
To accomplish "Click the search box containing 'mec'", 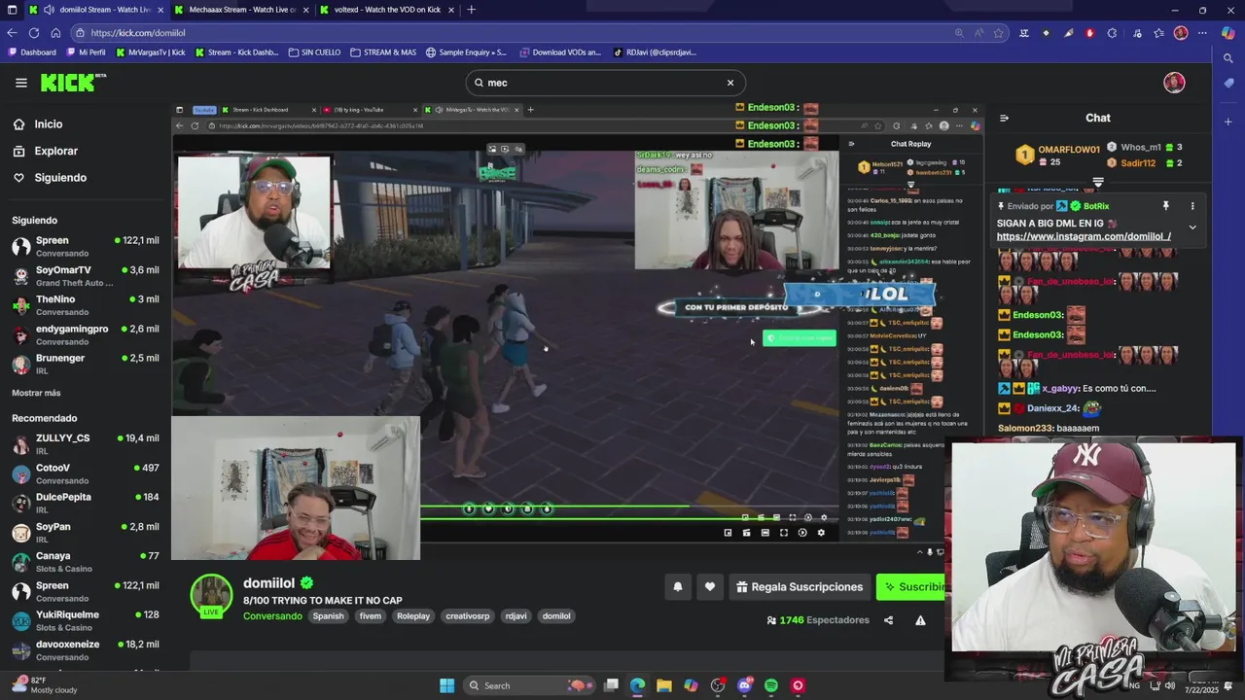I will pos(605,83).
